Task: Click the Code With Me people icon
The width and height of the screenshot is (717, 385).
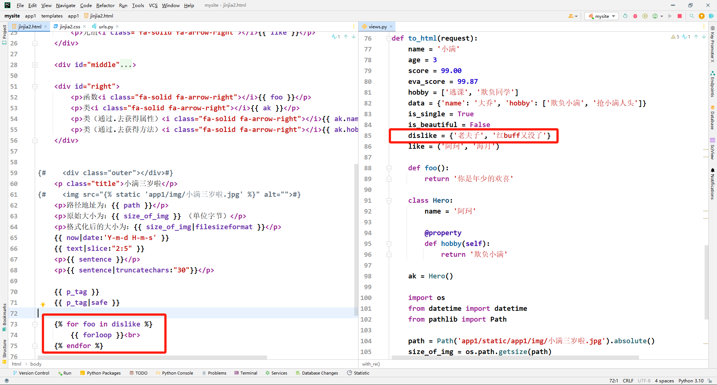Action: click(571, 16)
